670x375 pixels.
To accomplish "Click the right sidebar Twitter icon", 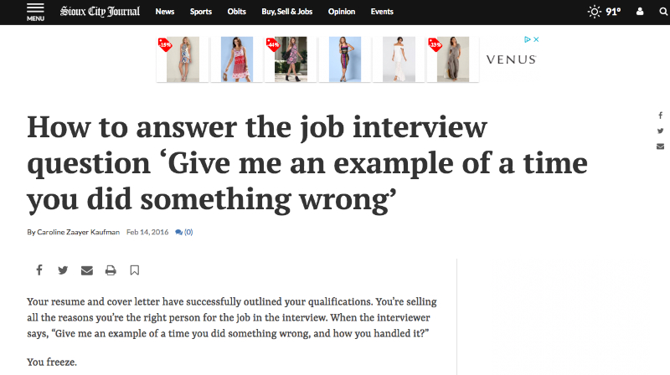I will [x=661, y=131].
